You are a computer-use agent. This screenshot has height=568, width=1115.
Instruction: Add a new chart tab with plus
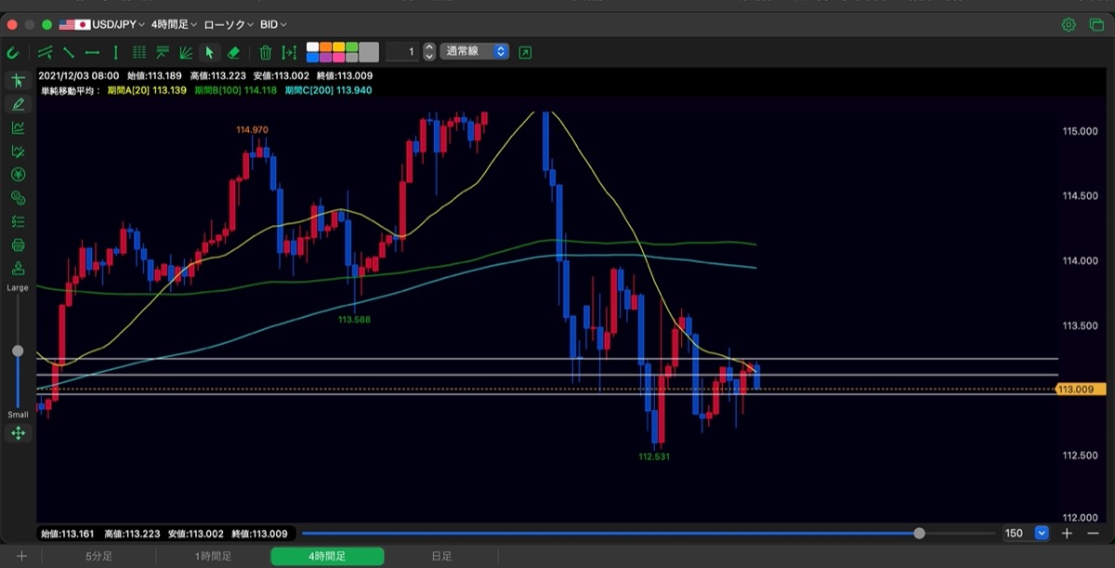pos(20,556)
